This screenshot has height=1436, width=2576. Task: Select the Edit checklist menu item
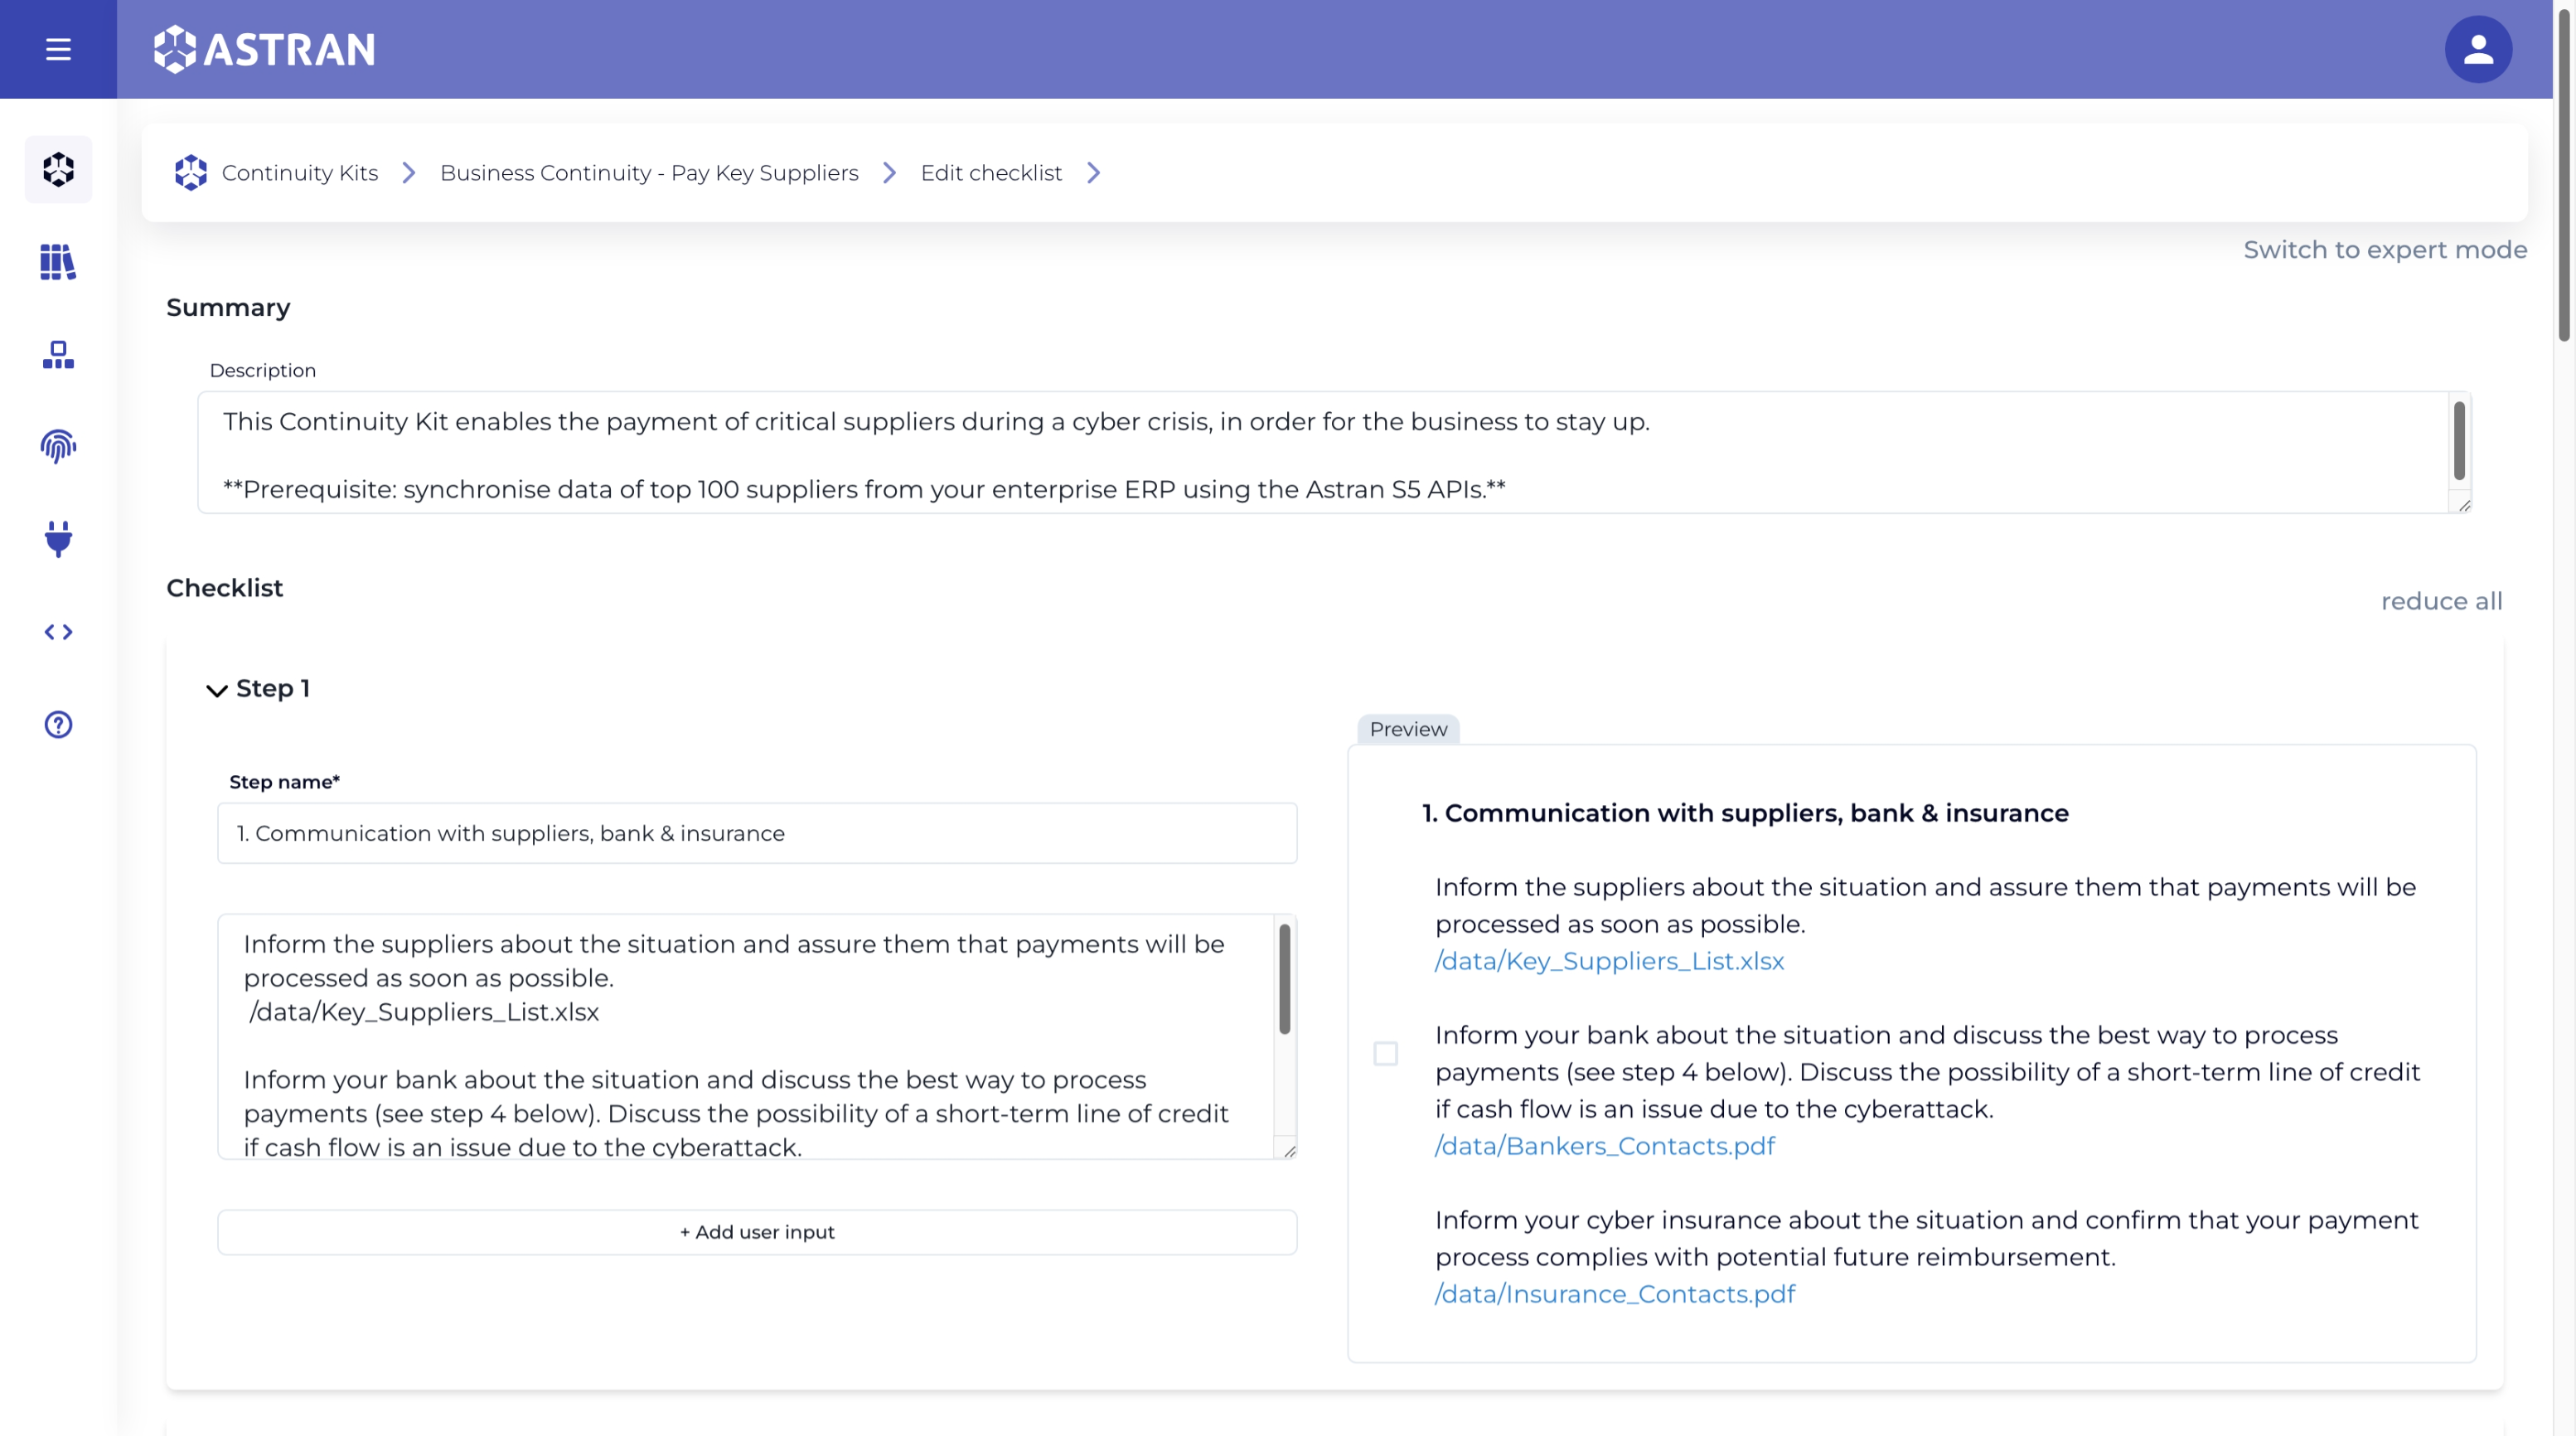[990, 172]
